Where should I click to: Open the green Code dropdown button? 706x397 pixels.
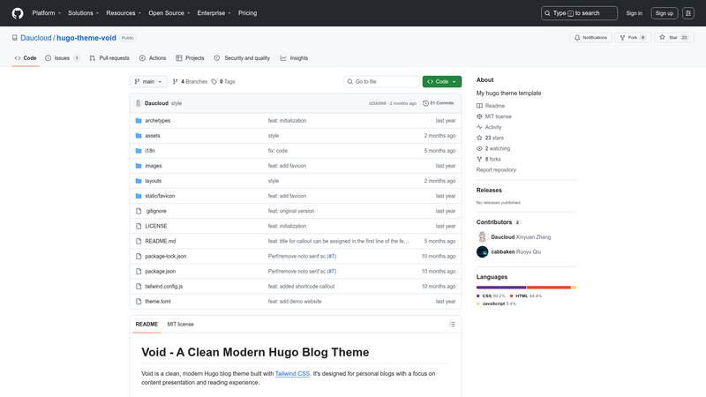(442, 81)
